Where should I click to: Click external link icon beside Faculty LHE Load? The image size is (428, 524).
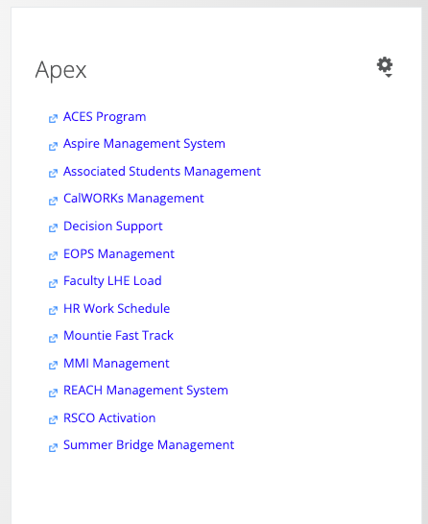tap(53, 283)
